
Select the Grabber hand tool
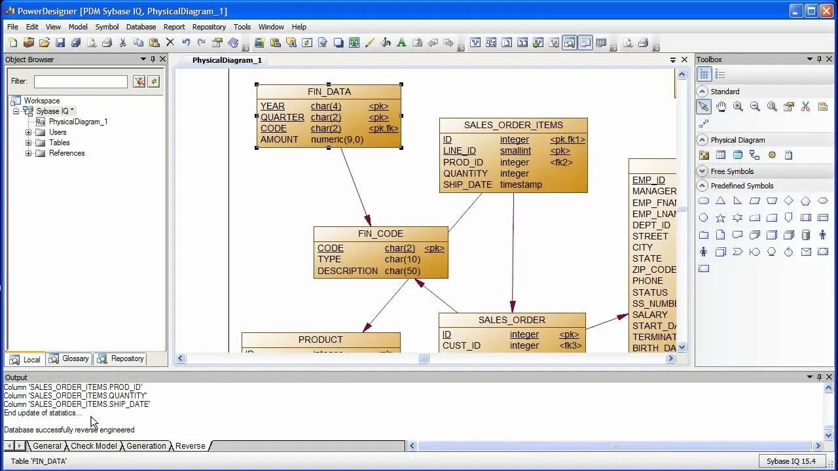[721, 107]
